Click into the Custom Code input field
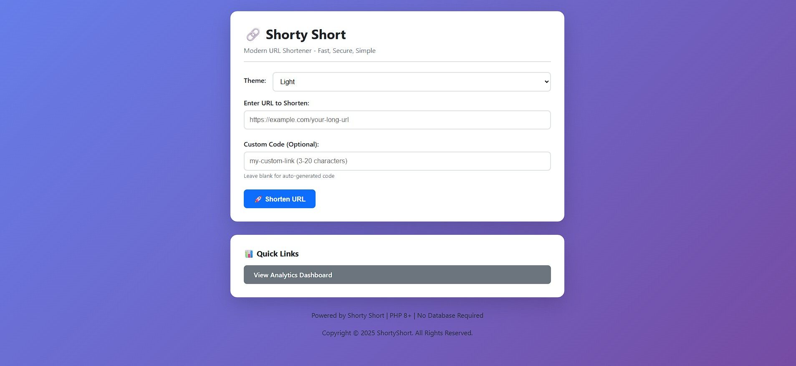Screen dimensions: 796x366 coord(397,161)
